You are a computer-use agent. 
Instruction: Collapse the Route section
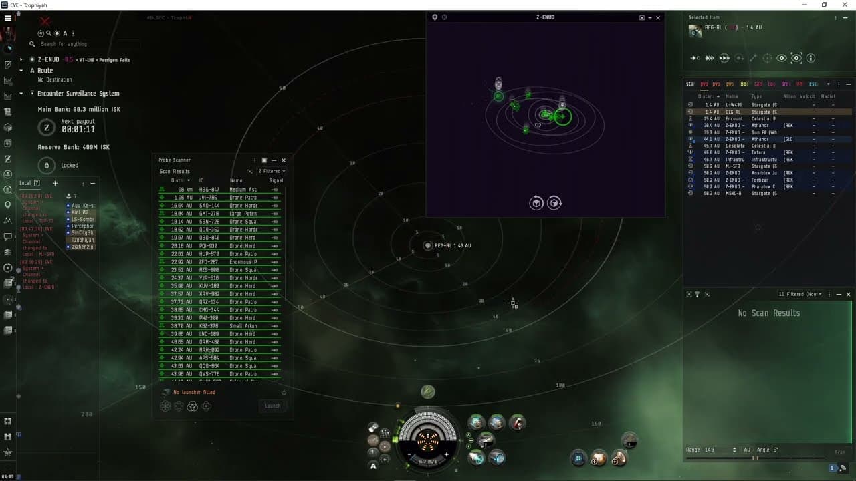point(21,71)
